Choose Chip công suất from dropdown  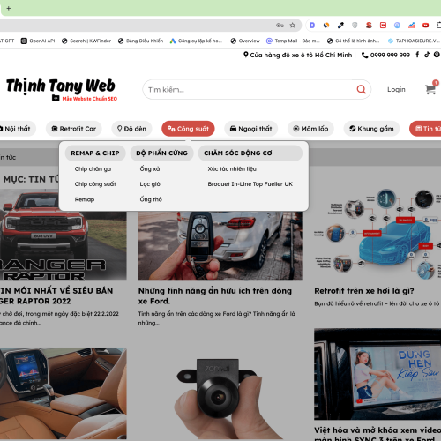click(x=95, y=184)
